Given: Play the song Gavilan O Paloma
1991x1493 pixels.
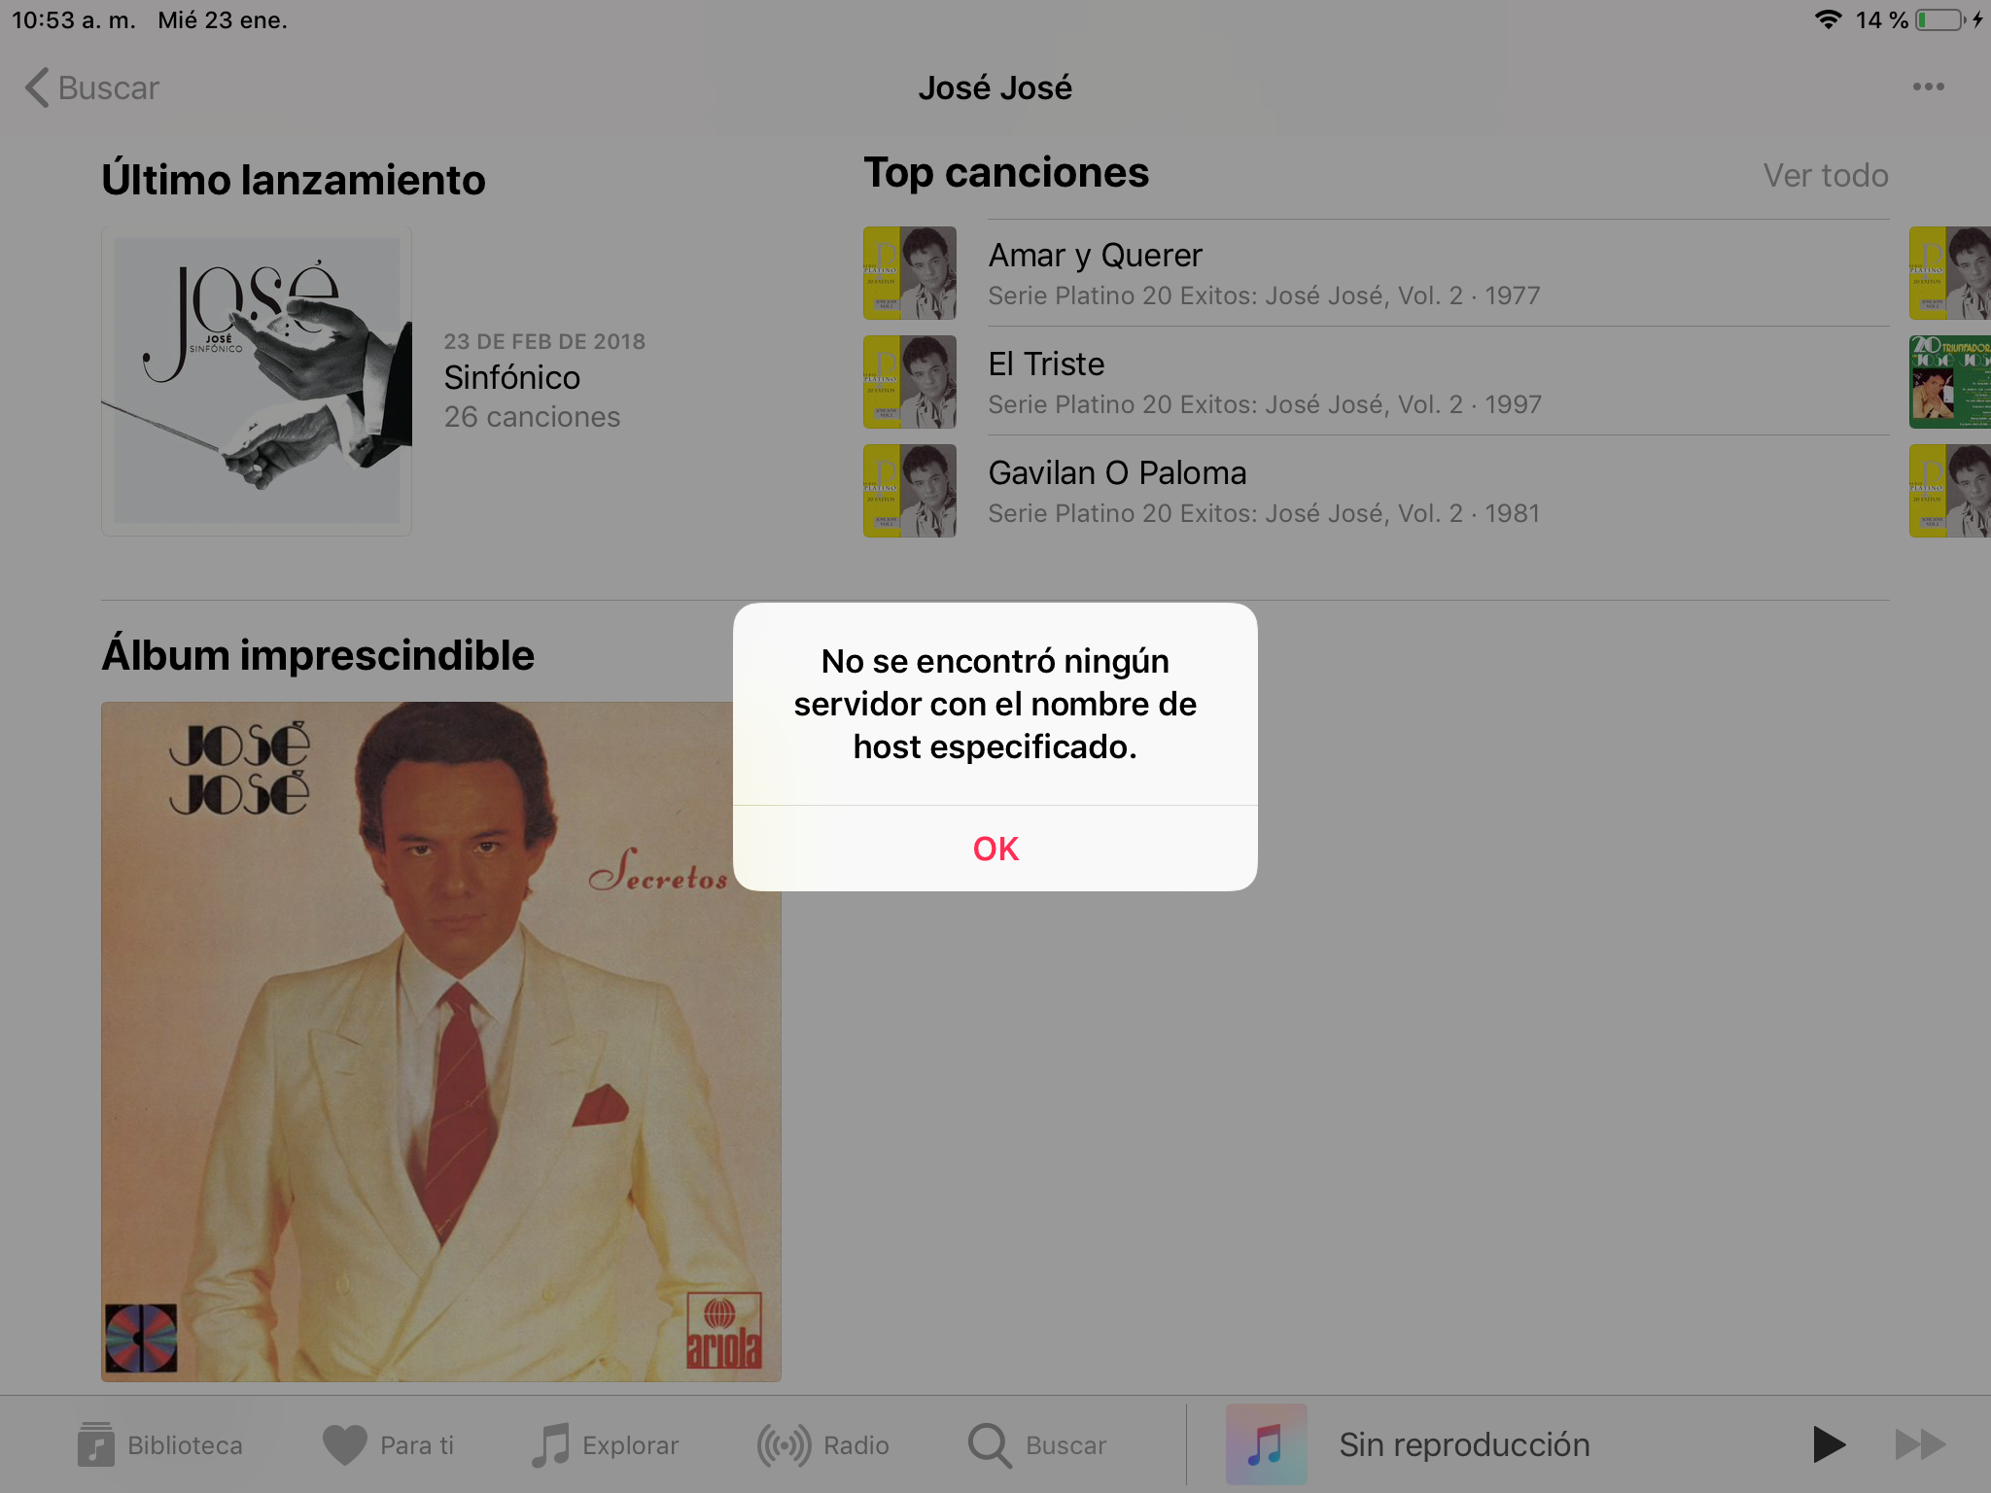Looking at the screenshot, I should point(1376,491).
